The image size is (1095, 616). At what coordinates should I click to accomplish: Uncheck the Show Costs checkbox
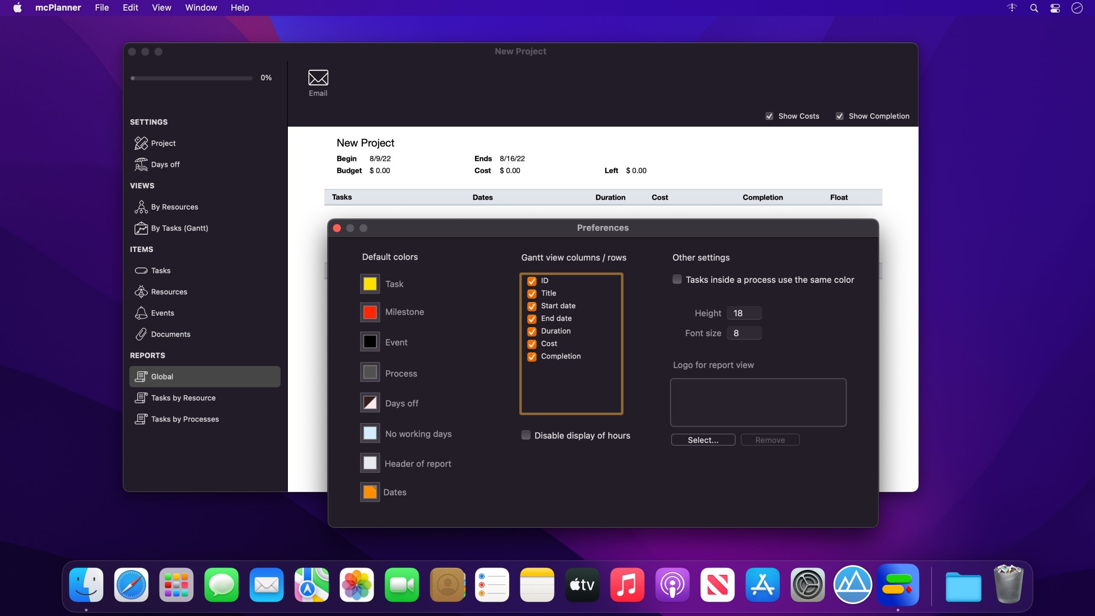tap(769, 116)
